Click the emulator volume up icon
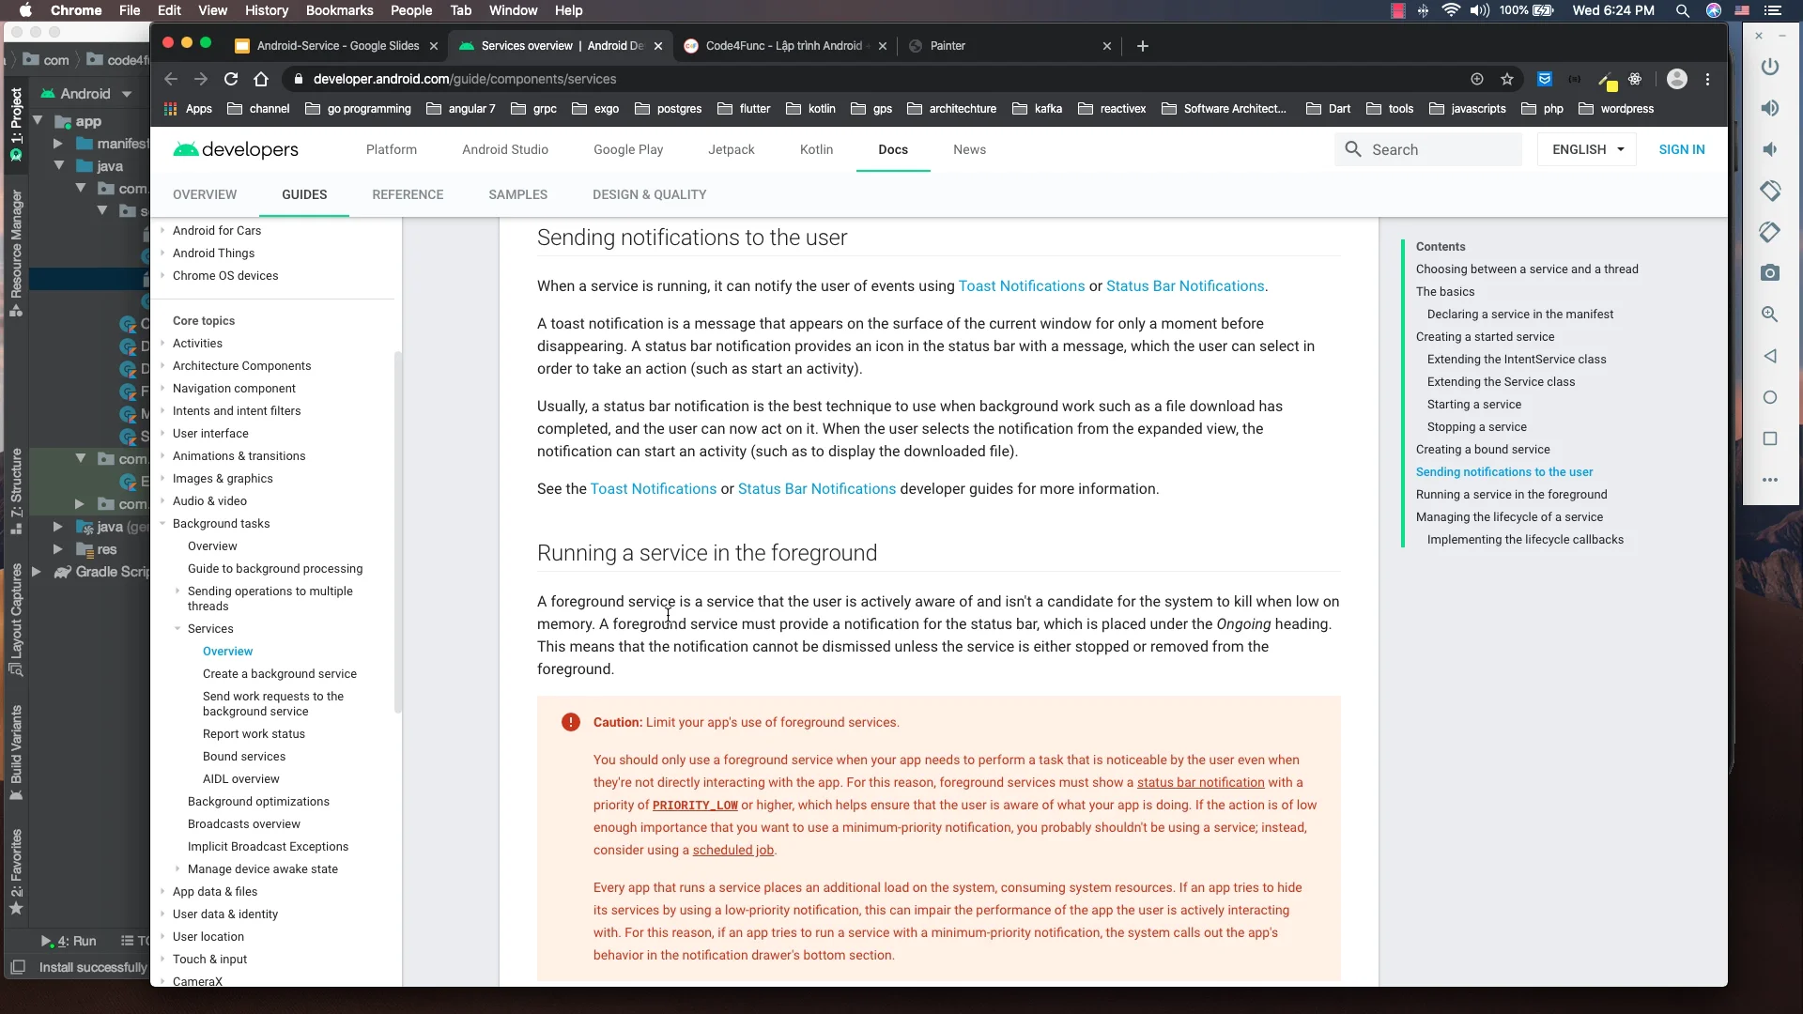Viewport: 1803px width, 1014px height. click(x=1770, y=108)
